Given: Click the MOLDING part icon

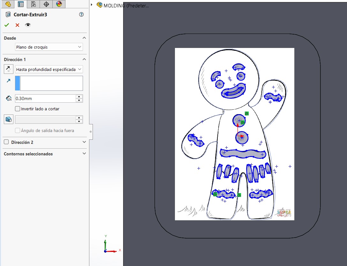Looking at the screenshot, I should point(100,5).
